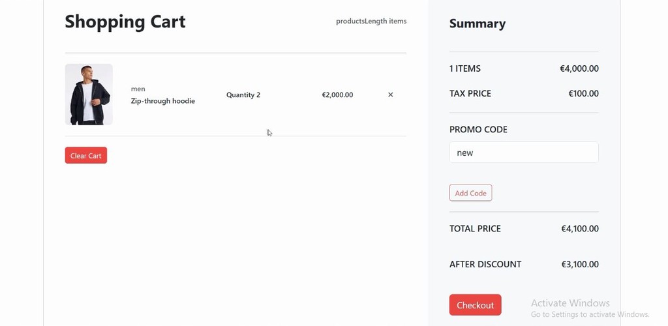The width and height of the screenshot is (668, 326).
Task: Open the Zip-through hoodie product name
Action: coord(163,101)
